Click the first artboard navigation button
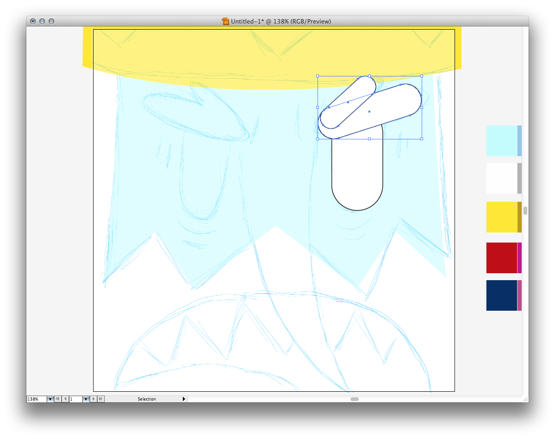Viewport: 555px width, 439px height. pos(58,399)
